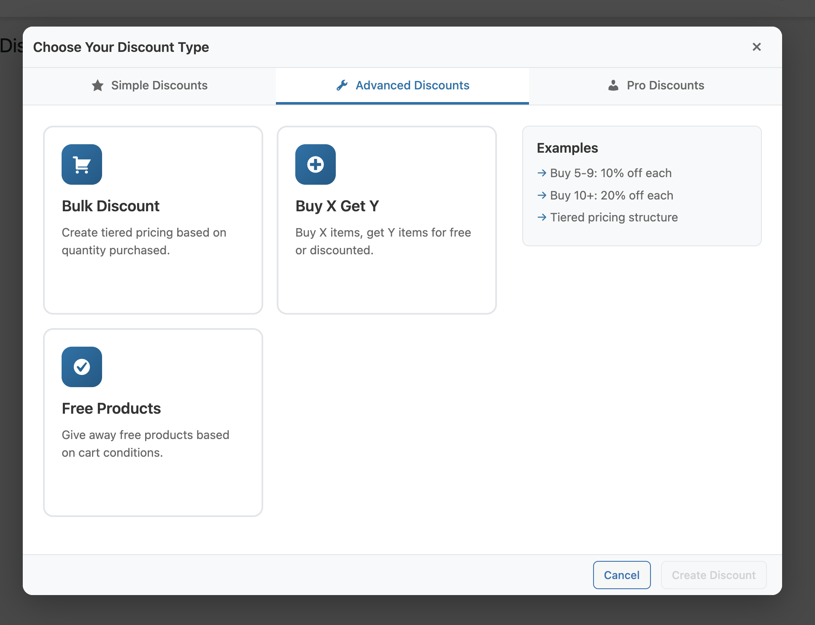Close the discount type dialog with X
This screenshot has height=625, width=815.
click(x=756, y=47)
